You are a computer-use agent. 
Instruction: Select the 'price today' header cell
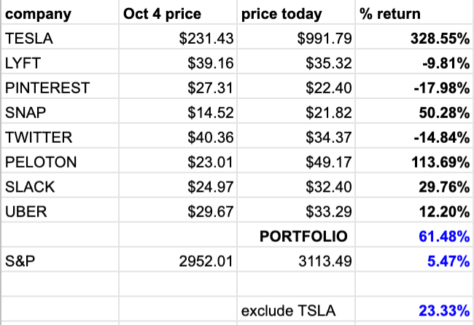click(x=296, y=12)
